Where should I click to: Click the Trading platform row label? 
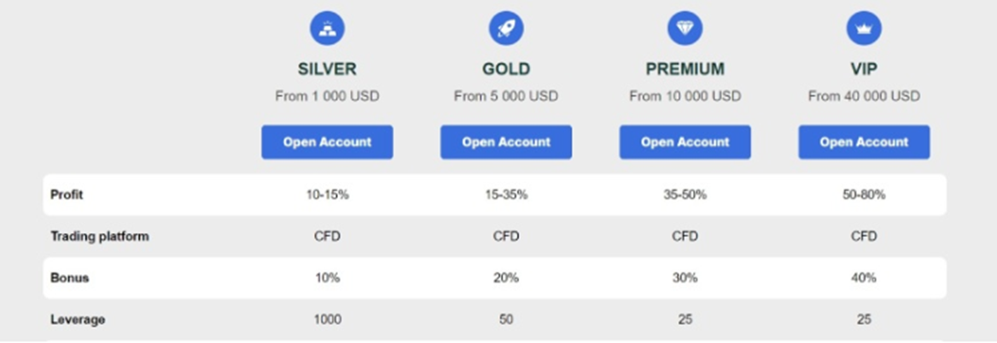pyautogui.click(x=99, y=236)
